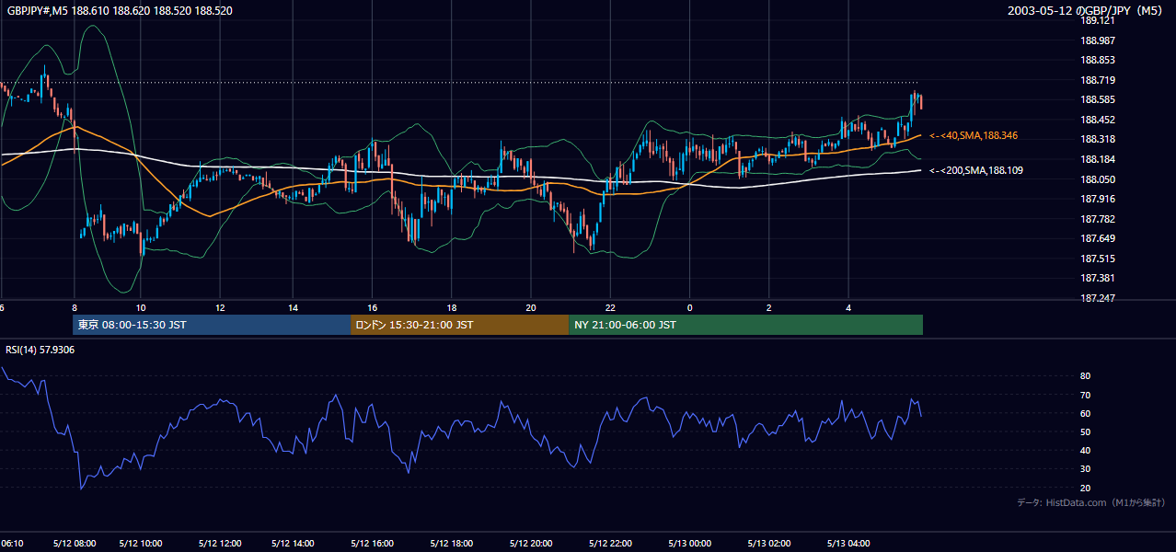Click the RSI(14) 57.9306 indicator label
Viewport: 1176px width, 552px height.
39,350
